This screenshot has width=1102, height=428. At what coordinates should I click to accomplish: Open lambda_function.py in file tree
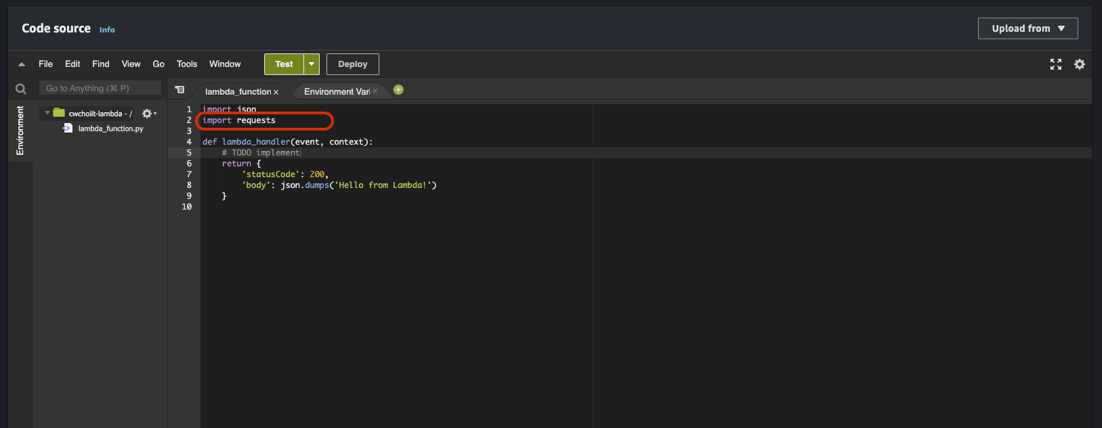(110, 128)
